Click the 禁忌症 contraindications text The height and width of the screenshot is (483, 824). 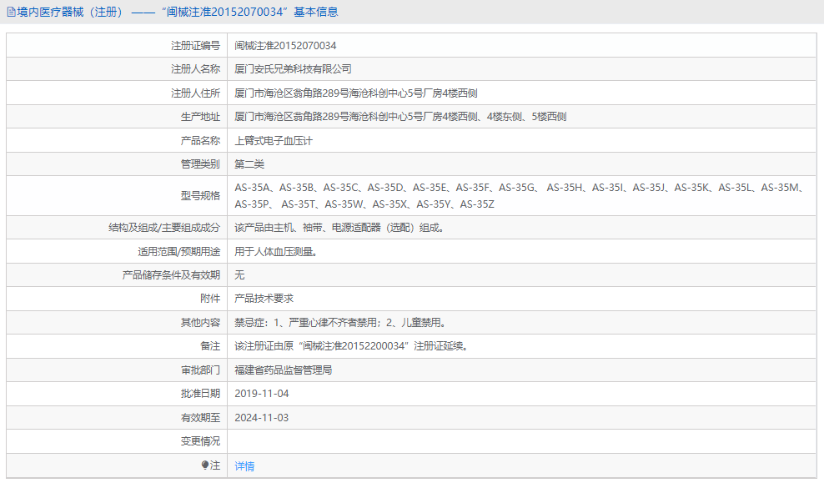(341, 322)
